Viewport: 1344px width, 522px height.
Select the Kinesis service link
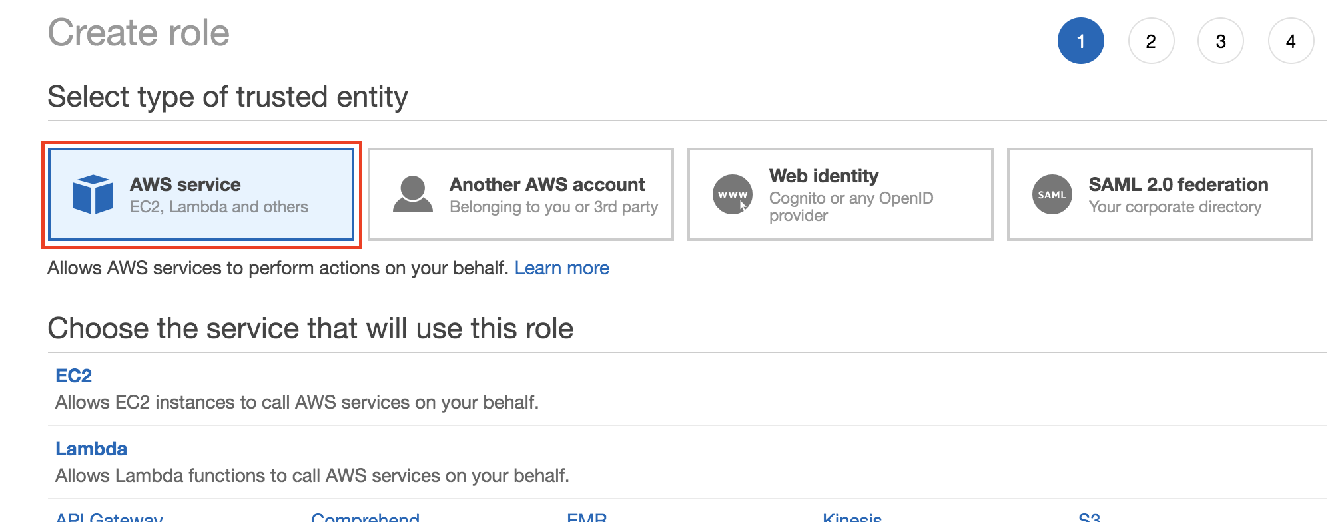[852, 517]
